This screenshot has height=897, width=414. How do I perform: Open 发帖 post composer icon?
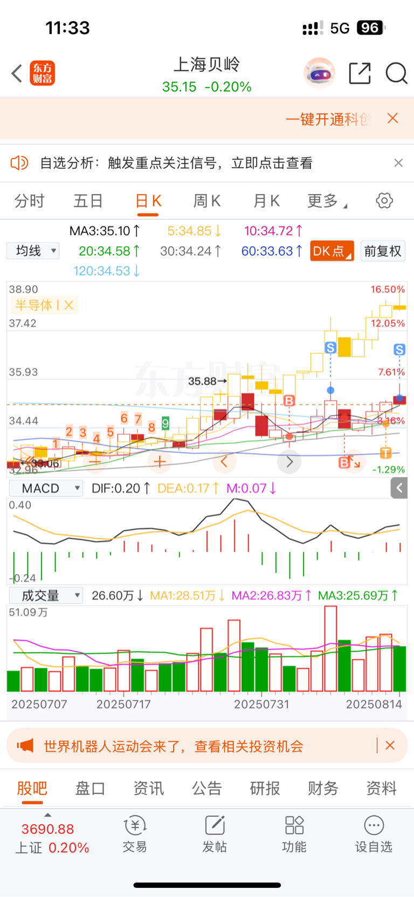pyautogui.click(x=215, y=834)
